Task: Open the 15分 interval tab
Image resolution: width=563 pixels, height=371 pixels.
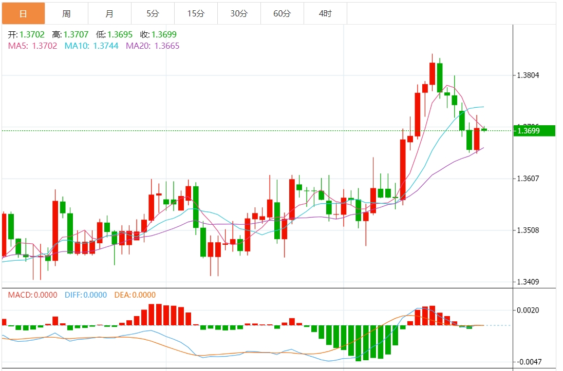Action: (x=196, y=14)
